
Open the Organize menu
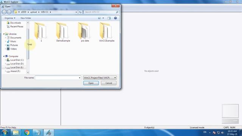pos(10,18)
